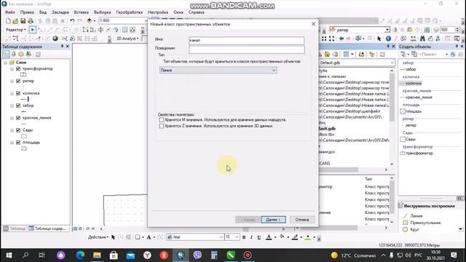The width and height of the screenshot is (466, 262).
Task: Click List By Visibility icon in table of contents
Action: tap(21, 55)
